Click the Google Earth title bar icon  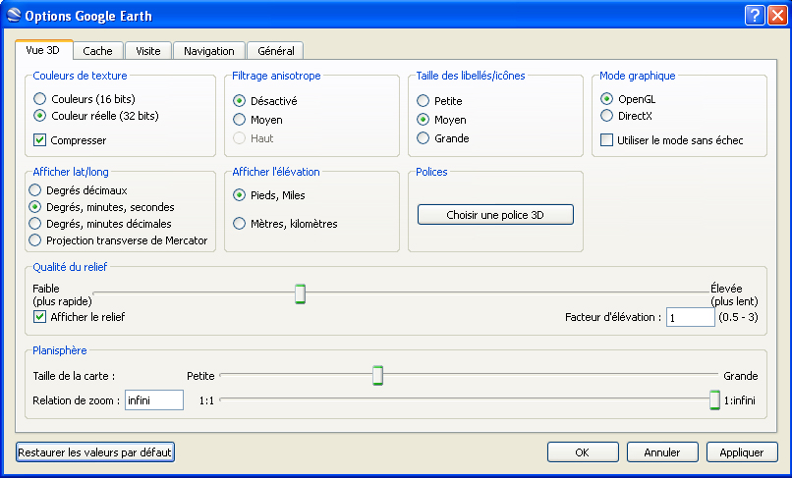[x=14, y=15]
